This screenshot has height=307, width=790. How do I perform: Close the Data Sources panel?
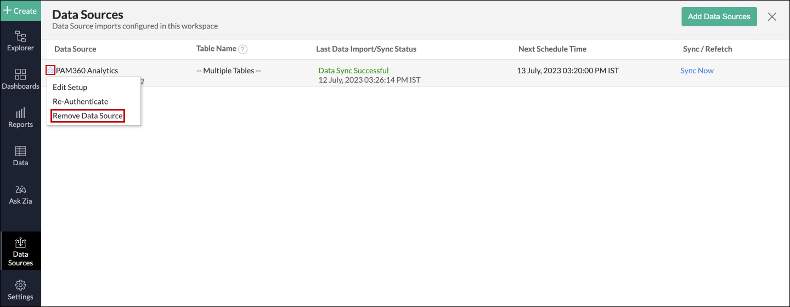(772, 16)
